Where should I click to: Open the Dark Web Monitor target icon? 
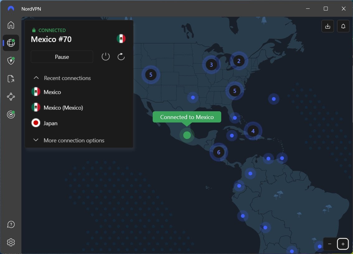click(11, 114)
